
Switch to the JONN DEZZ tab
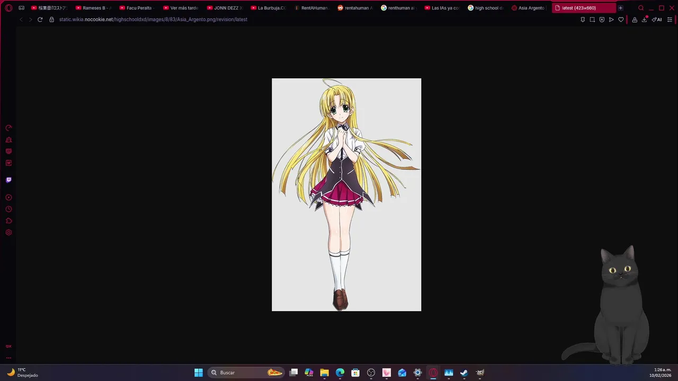click(224, 8)
